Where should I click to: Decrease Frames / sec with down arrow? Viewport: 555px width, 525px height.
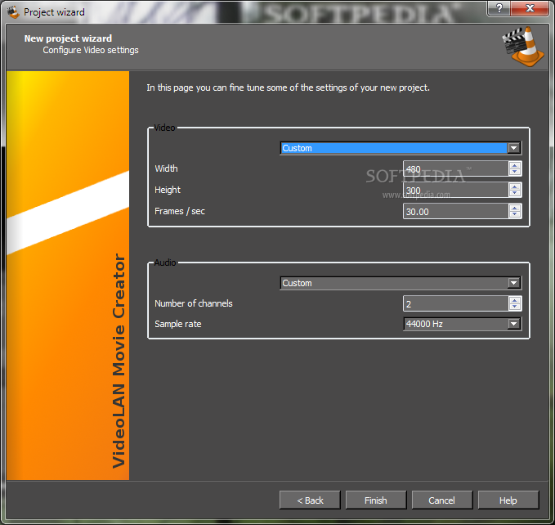pyautogui.click(x=515, y=214)
